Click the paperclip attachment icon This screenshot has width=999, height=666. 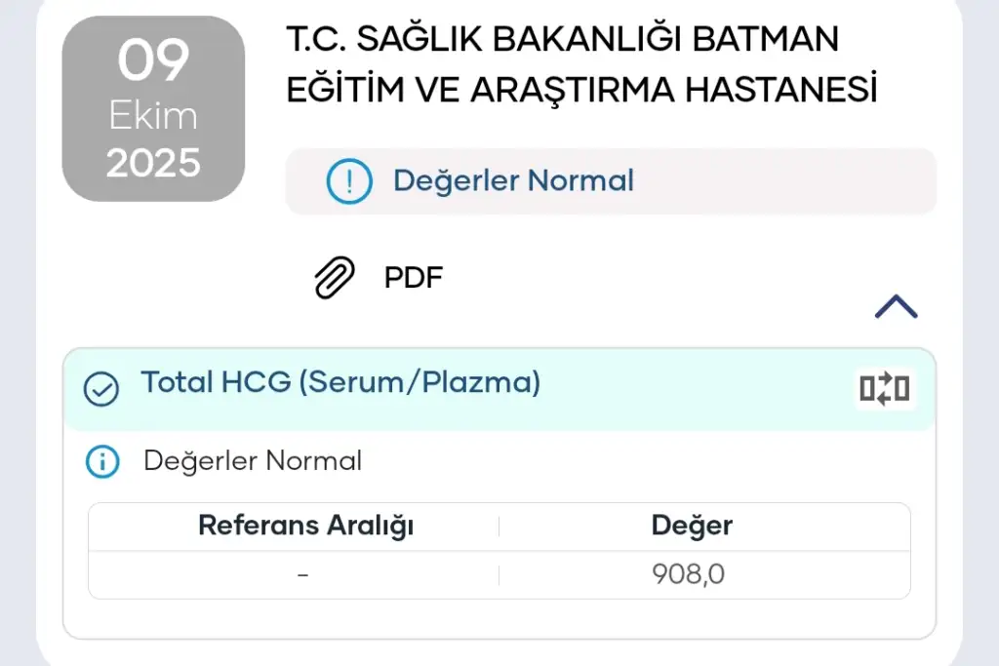click(334, 278)
